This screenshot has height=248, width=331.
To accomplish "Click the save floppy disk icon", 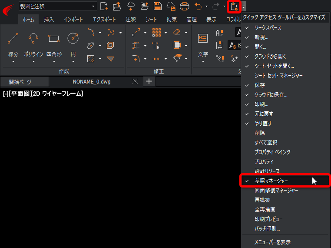I will pos(158,6).
